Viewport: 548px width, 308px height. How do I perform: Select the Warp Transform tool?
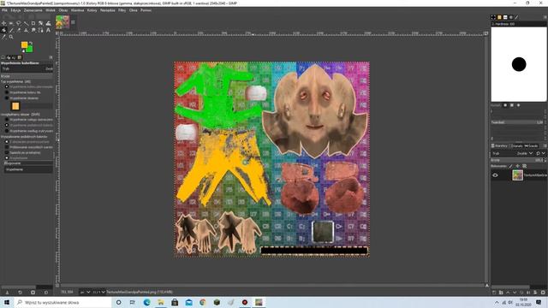tap(48, 23)
